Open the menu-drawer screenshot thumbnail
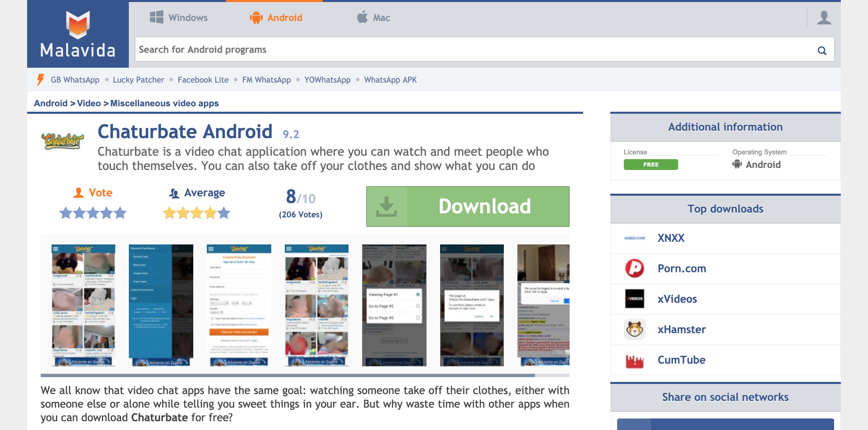Image resolution: width=868 pixels, height=430 pixels. tap(161, 305)
